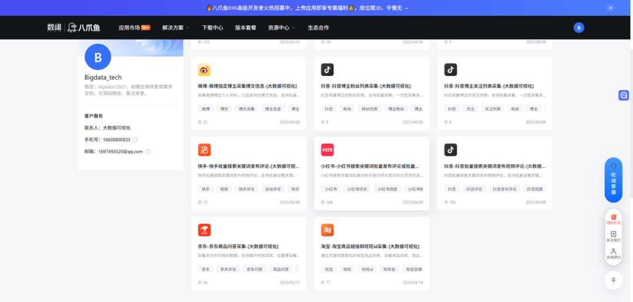Image resolution: width=633 pixels, height=302 pixels.
Task: Open 抖音-抖音博主粉丝列表采集 app title
Action: [366, 86]
